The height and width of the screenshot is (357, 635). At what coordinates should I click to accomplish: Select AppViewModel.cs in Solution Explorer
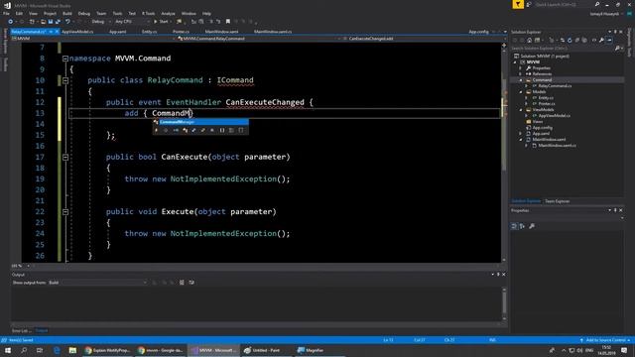(x=554, y=116)
